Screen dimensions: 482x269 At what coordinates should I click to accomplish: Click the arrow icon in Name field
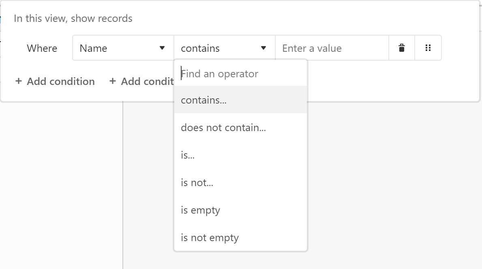[x=162, y=48]
